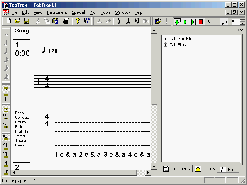This screenshot has width=247, height=185.
Task: Select the TabTrax Files tree label
Action: click(x=182, y=39)
